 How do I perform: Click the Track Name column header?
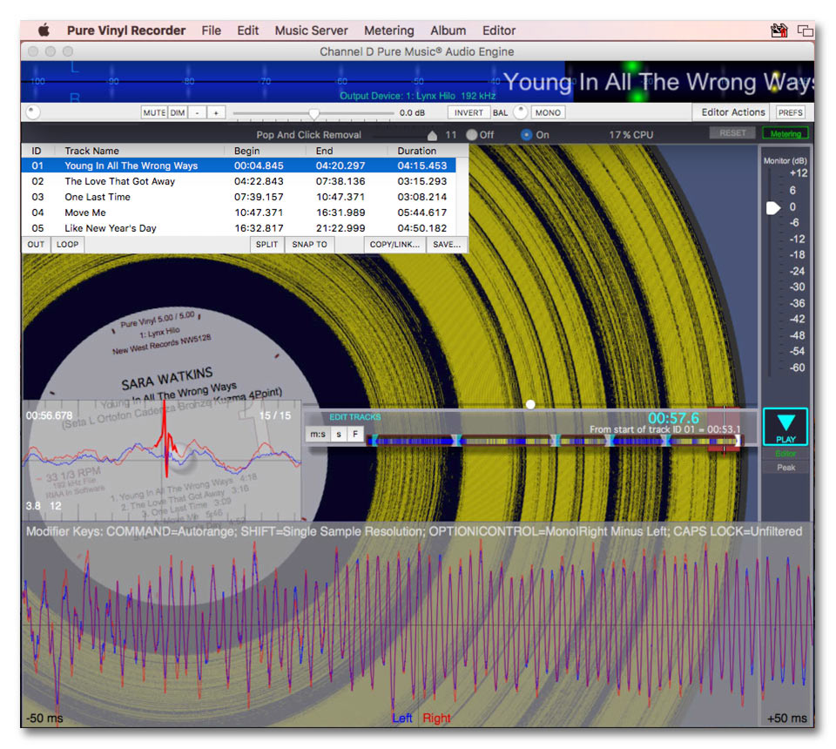pyautogui.click(x=91, y=151)
